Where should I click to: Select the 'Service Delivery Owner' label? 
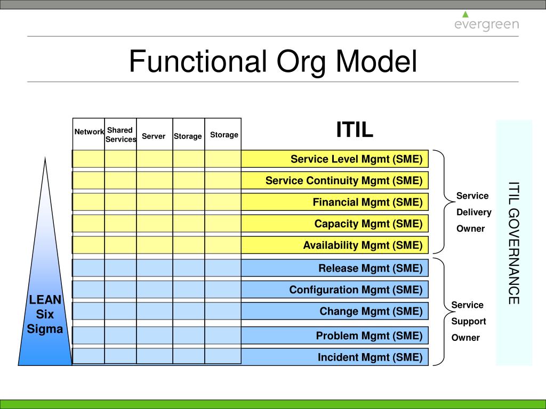[x=473, y=212]
